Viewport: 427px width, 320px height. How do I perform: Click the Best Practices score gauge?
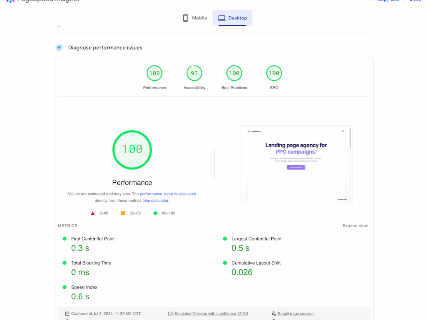(x=234, y=73)
